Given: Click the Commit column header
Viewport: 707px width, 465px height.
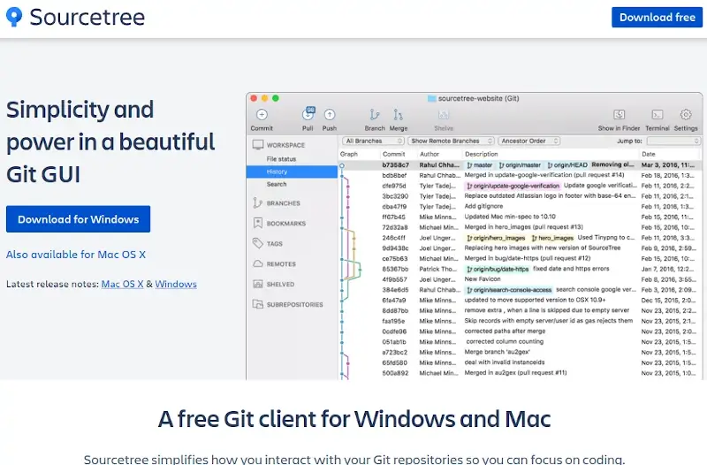Looking at the screenshot, I should 393,154.
